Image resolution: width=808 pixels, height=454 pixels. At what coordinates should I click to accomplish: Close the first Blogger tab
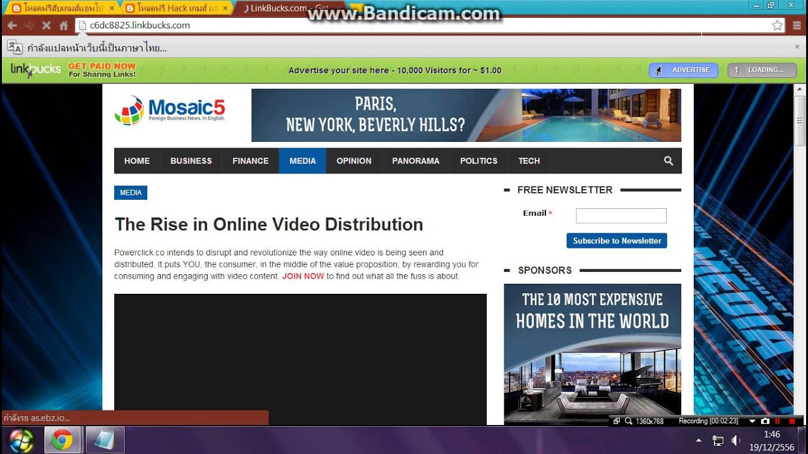(x=112, y=8)
